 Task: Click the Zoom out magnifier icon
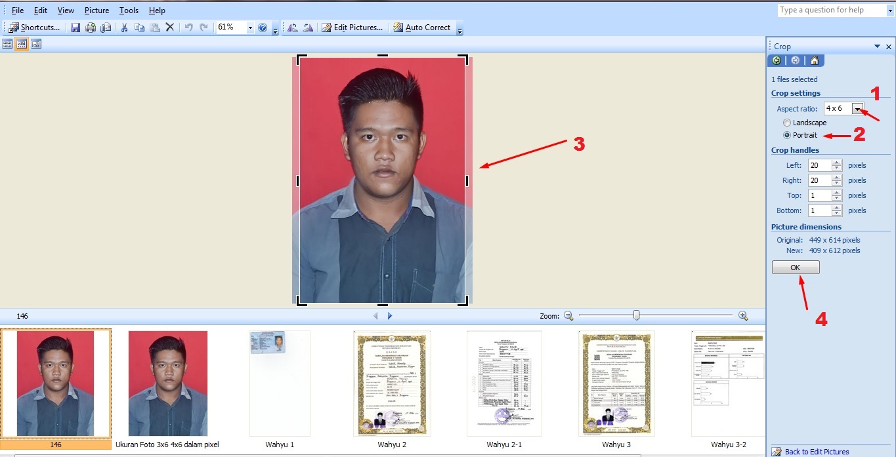[568, 315]
